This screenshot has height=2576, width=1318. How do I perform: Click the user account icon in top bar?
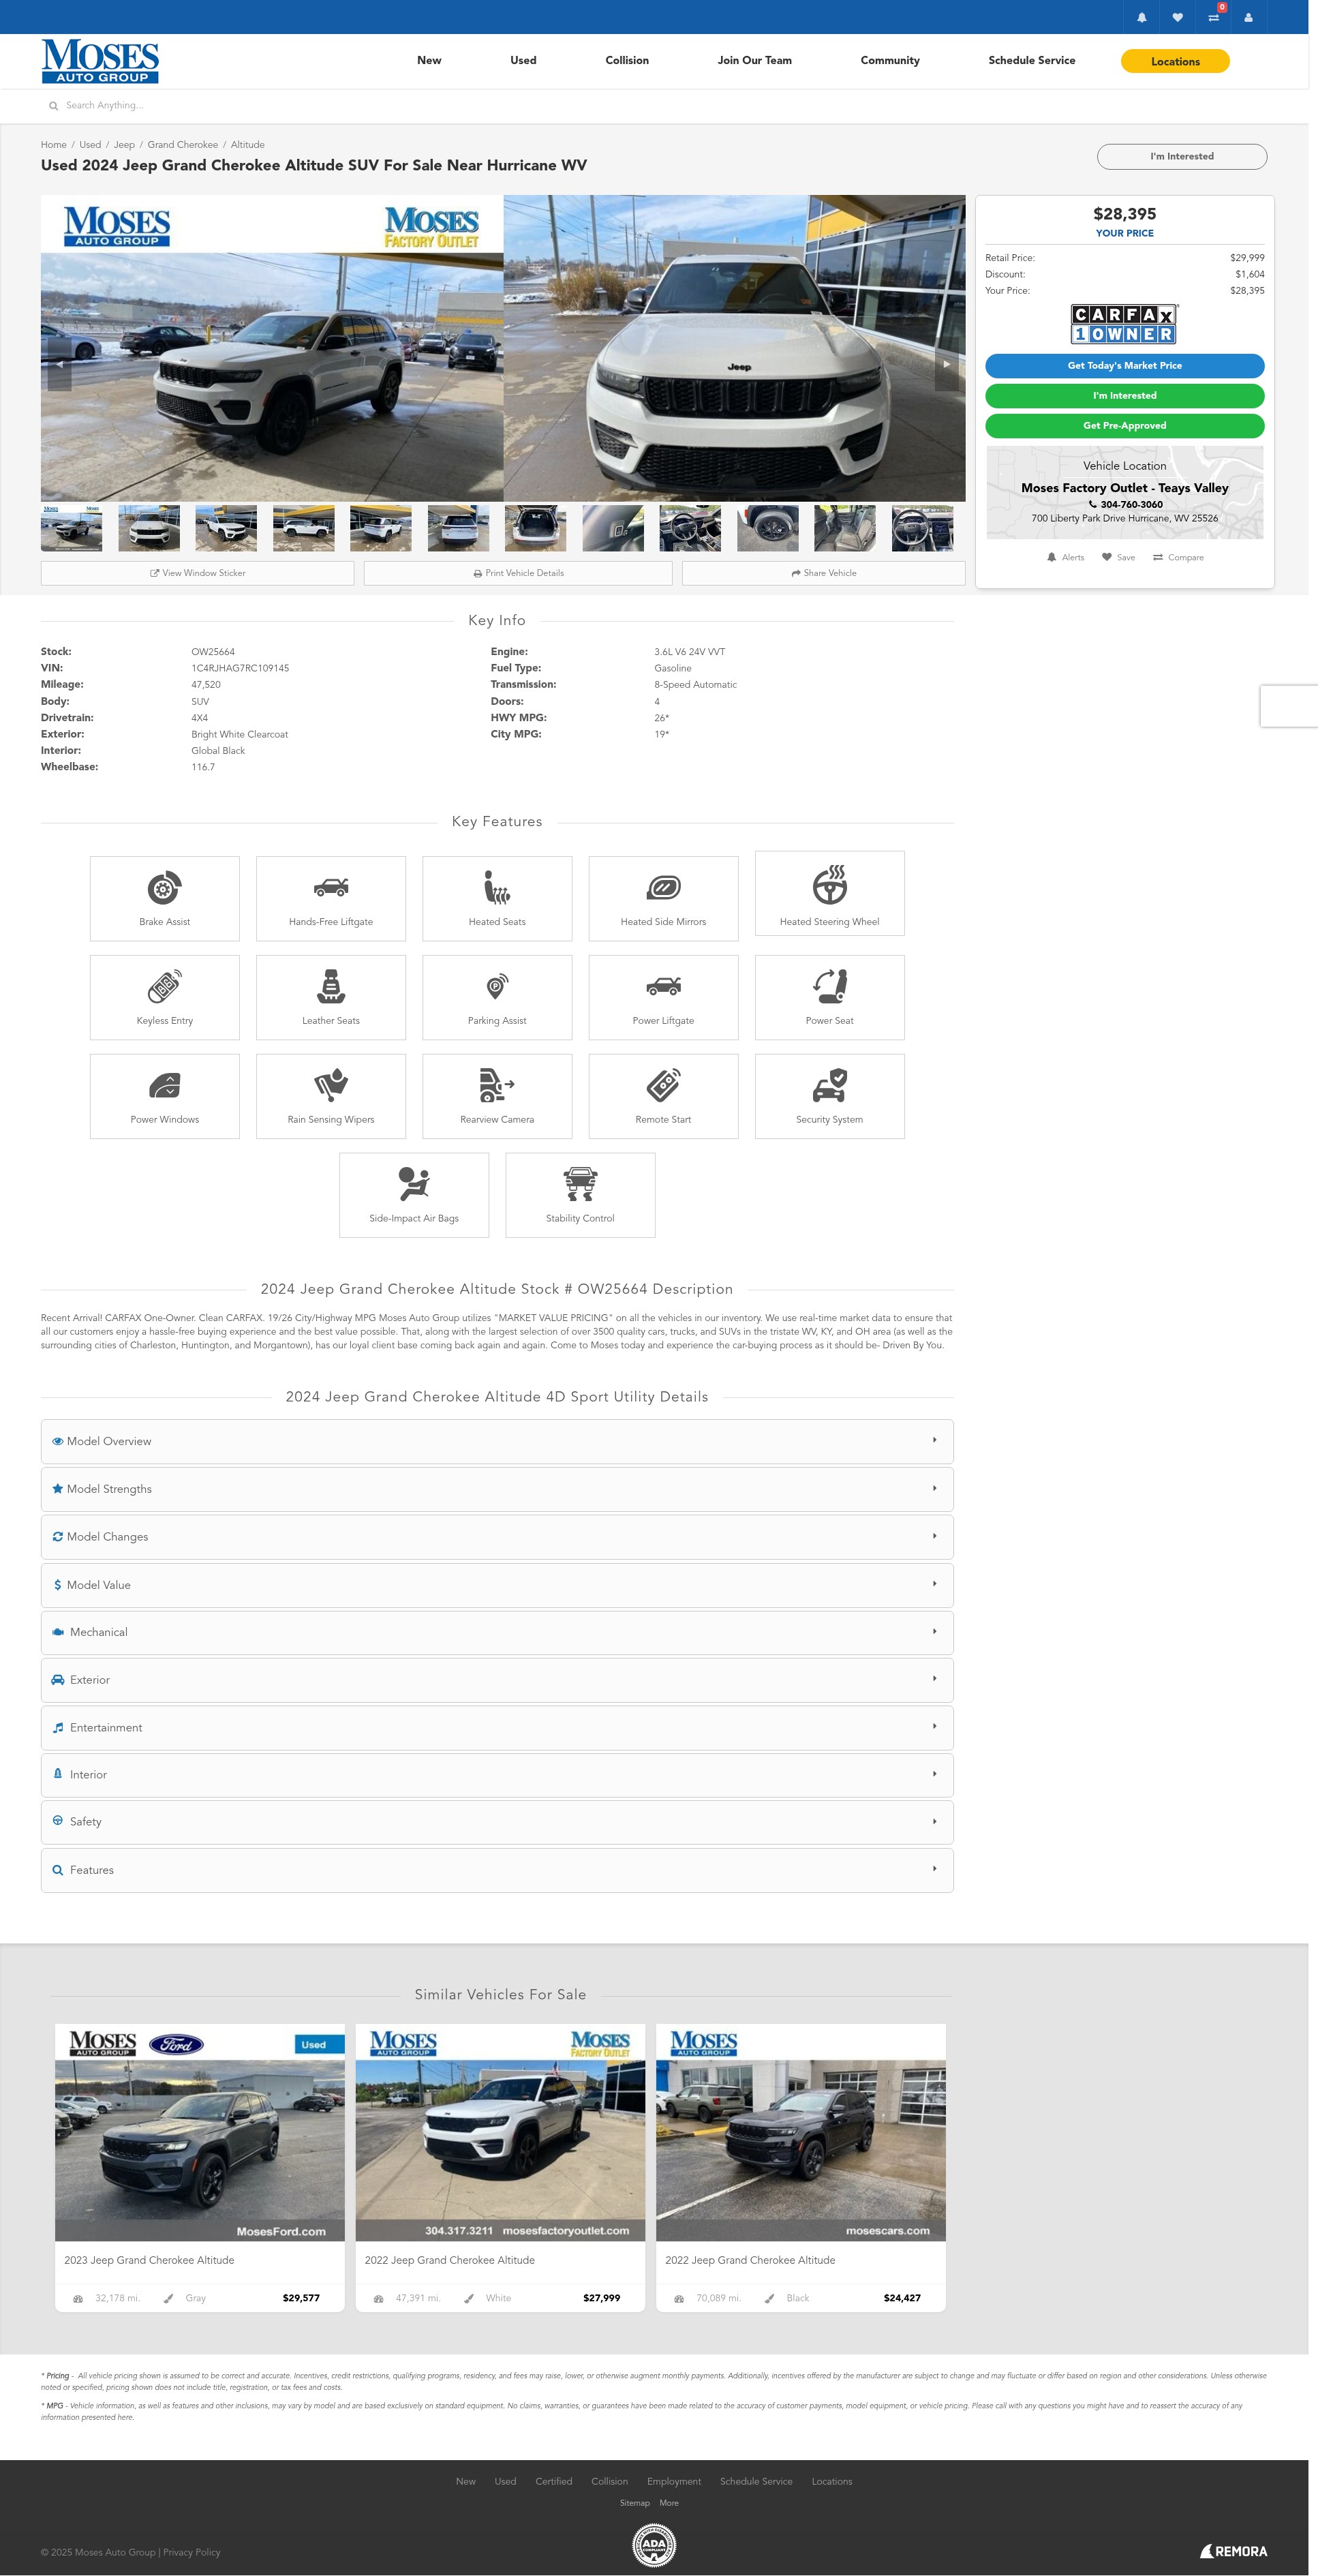pos(1248,17)
